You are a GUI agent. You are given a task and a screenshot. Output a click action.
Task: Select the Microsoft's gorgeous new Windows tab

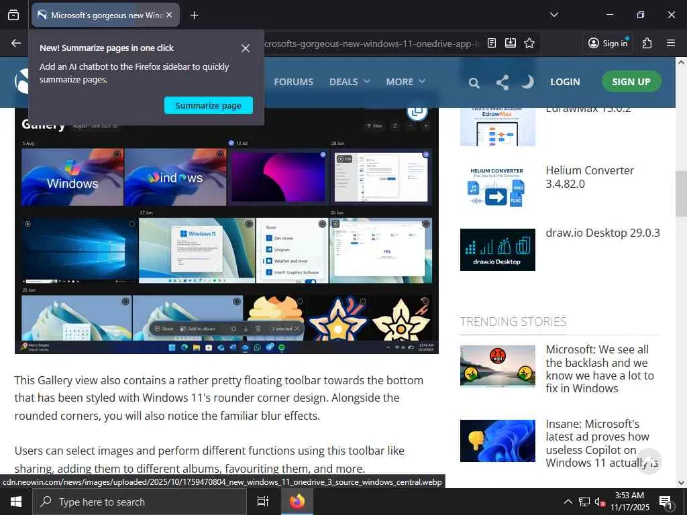(x=105, y=15)
